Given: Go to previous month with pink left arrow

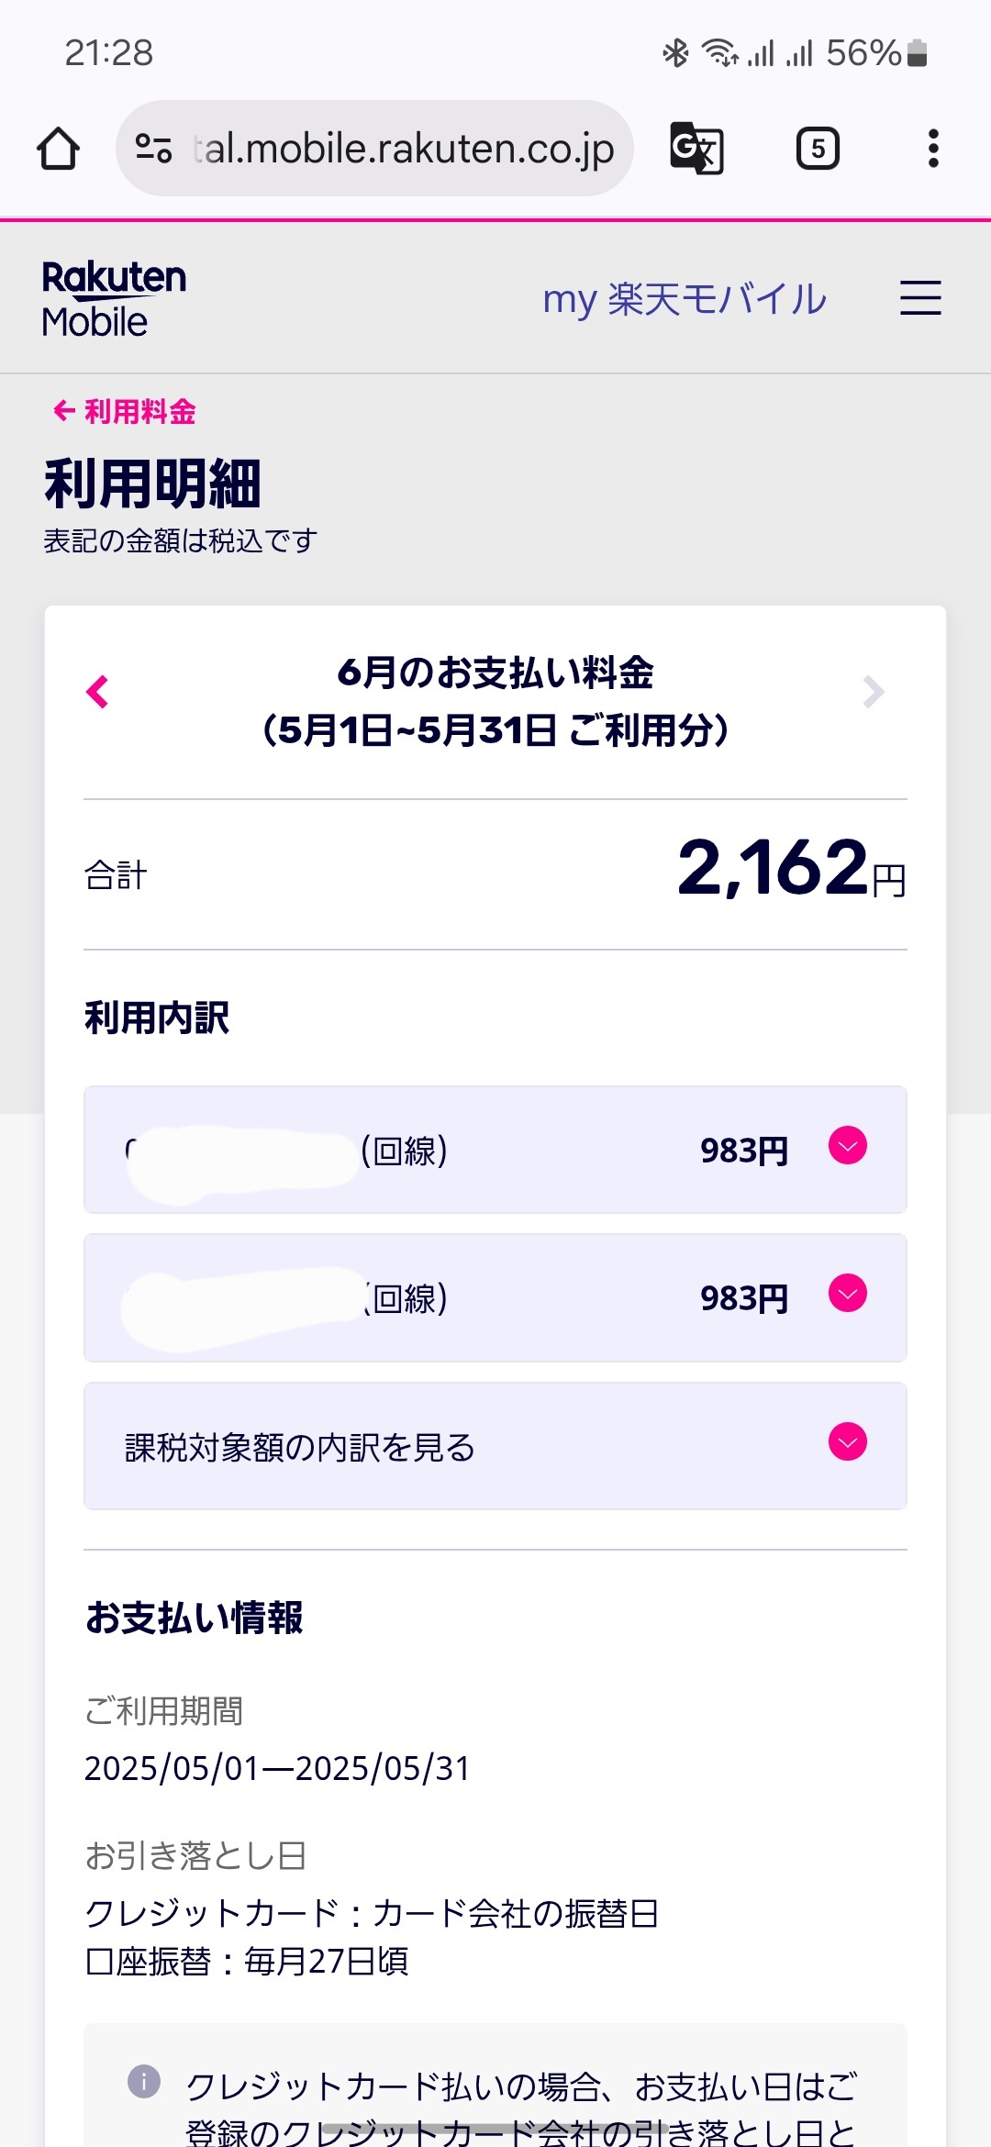Looking at the screenshot, I should coord(97,692).
